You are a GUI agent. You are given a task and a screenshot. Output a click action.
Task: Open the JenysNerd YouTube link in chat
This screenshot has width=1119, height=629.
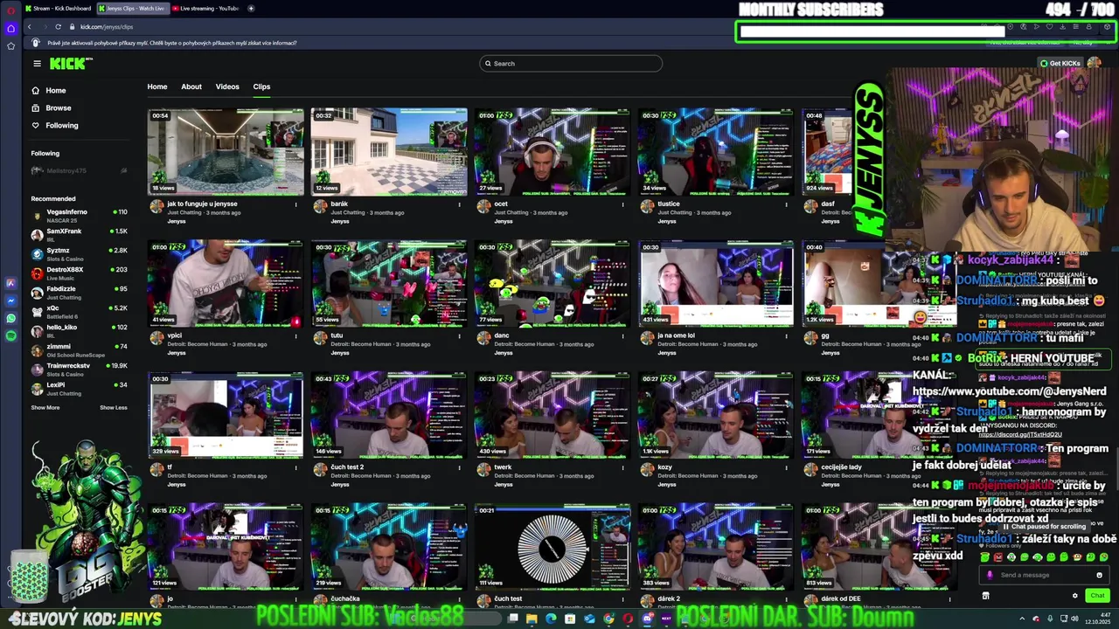point(1010,391)
